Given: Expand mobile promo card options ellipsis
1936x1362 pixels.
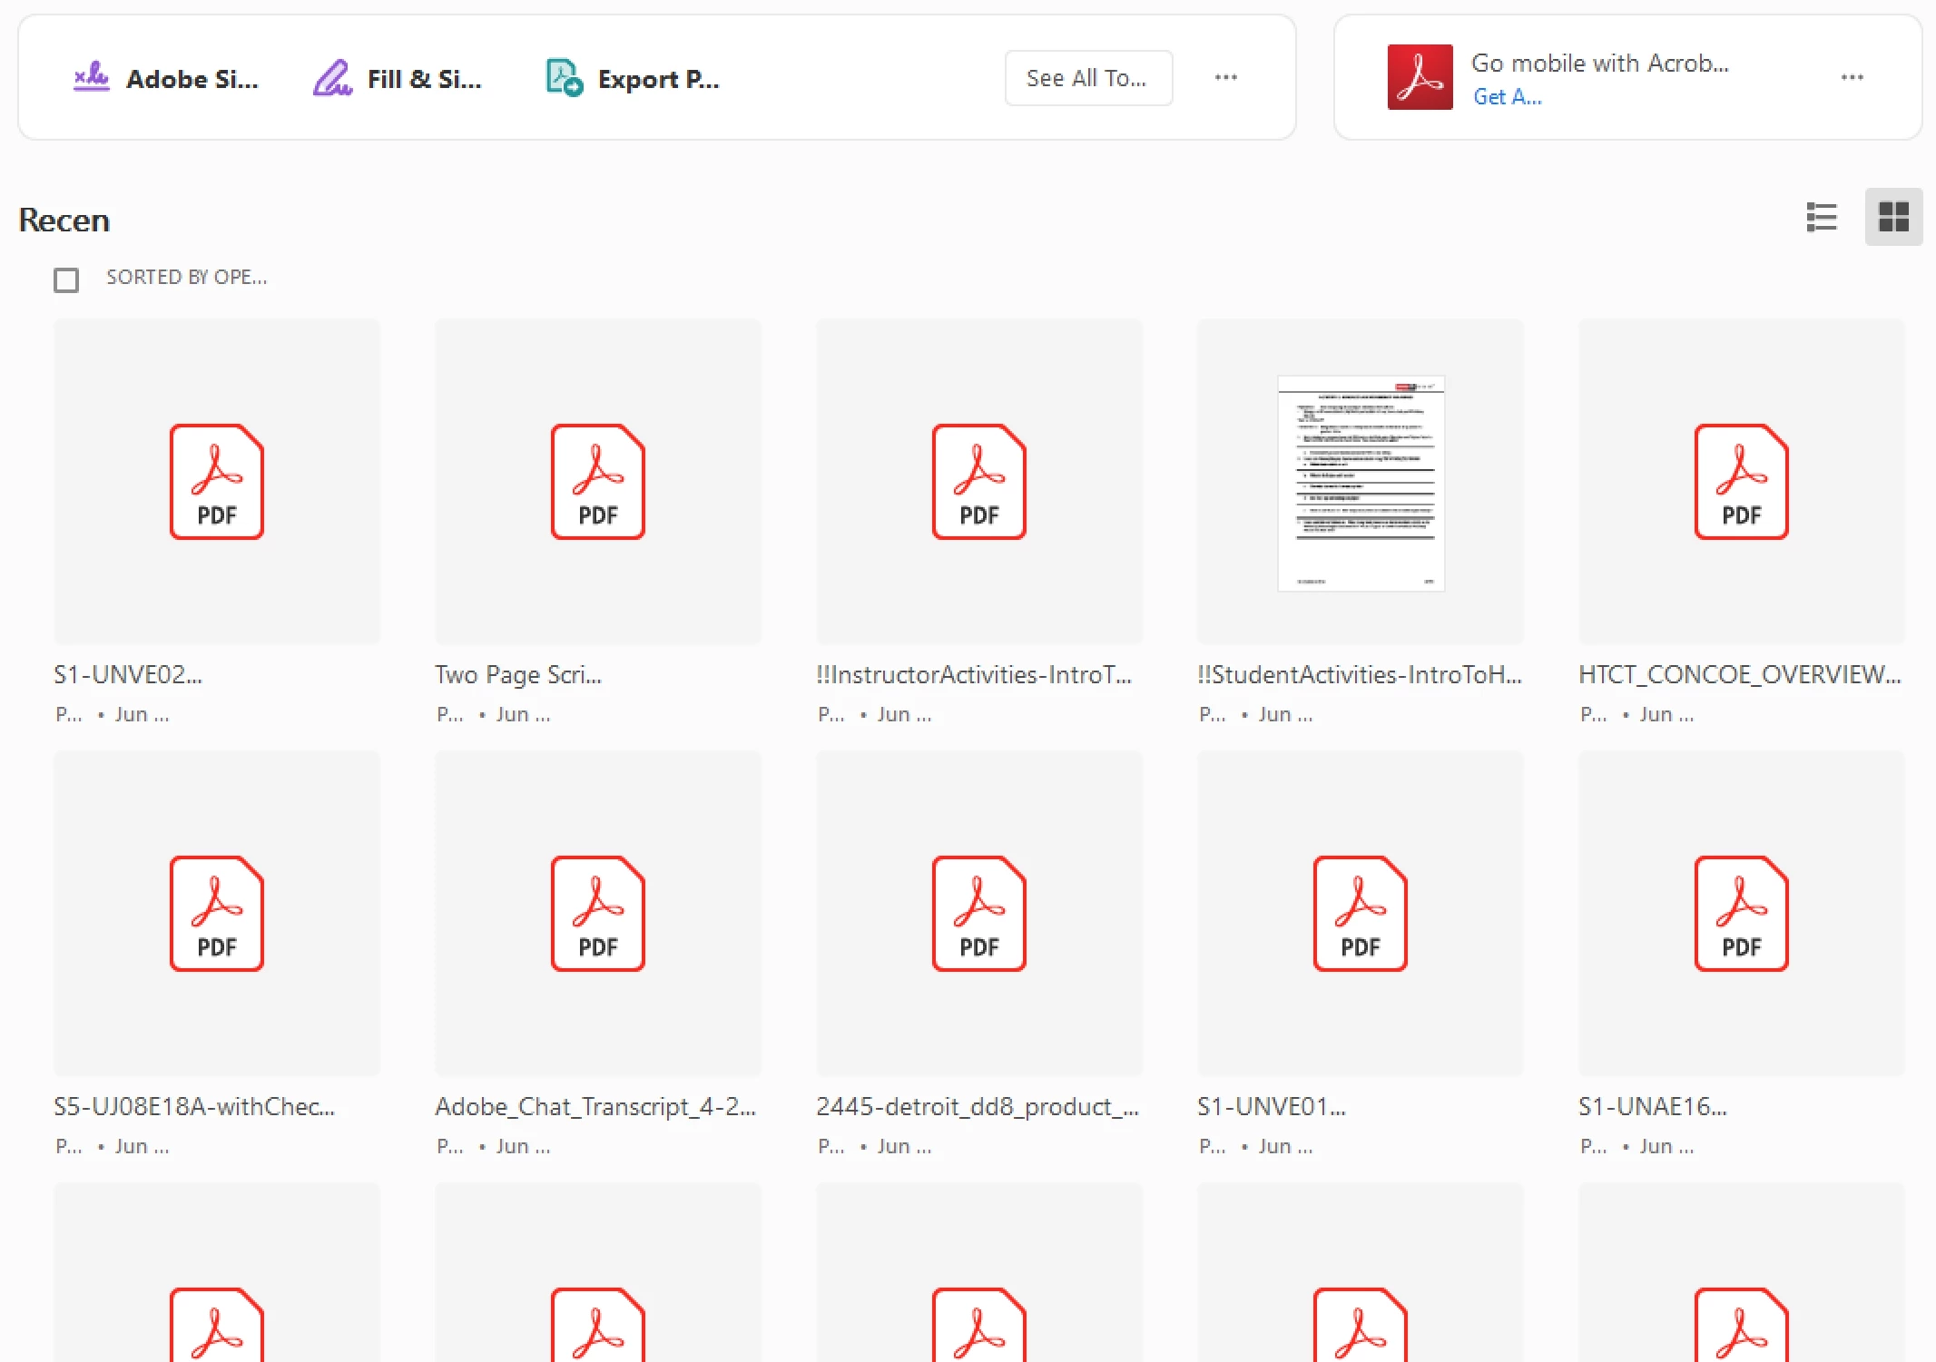Looking at the screenshot, I should click(x=1852, y=77).
